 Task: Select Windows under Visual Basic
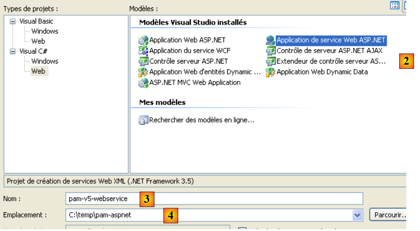pos(45,32)
